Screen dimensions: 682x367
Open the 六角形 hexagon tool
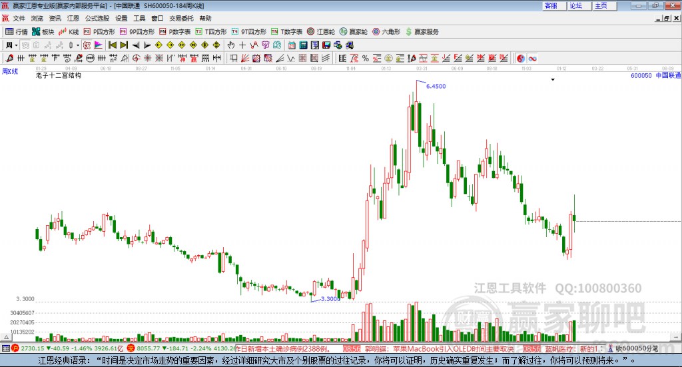click(x=386, y=32)
